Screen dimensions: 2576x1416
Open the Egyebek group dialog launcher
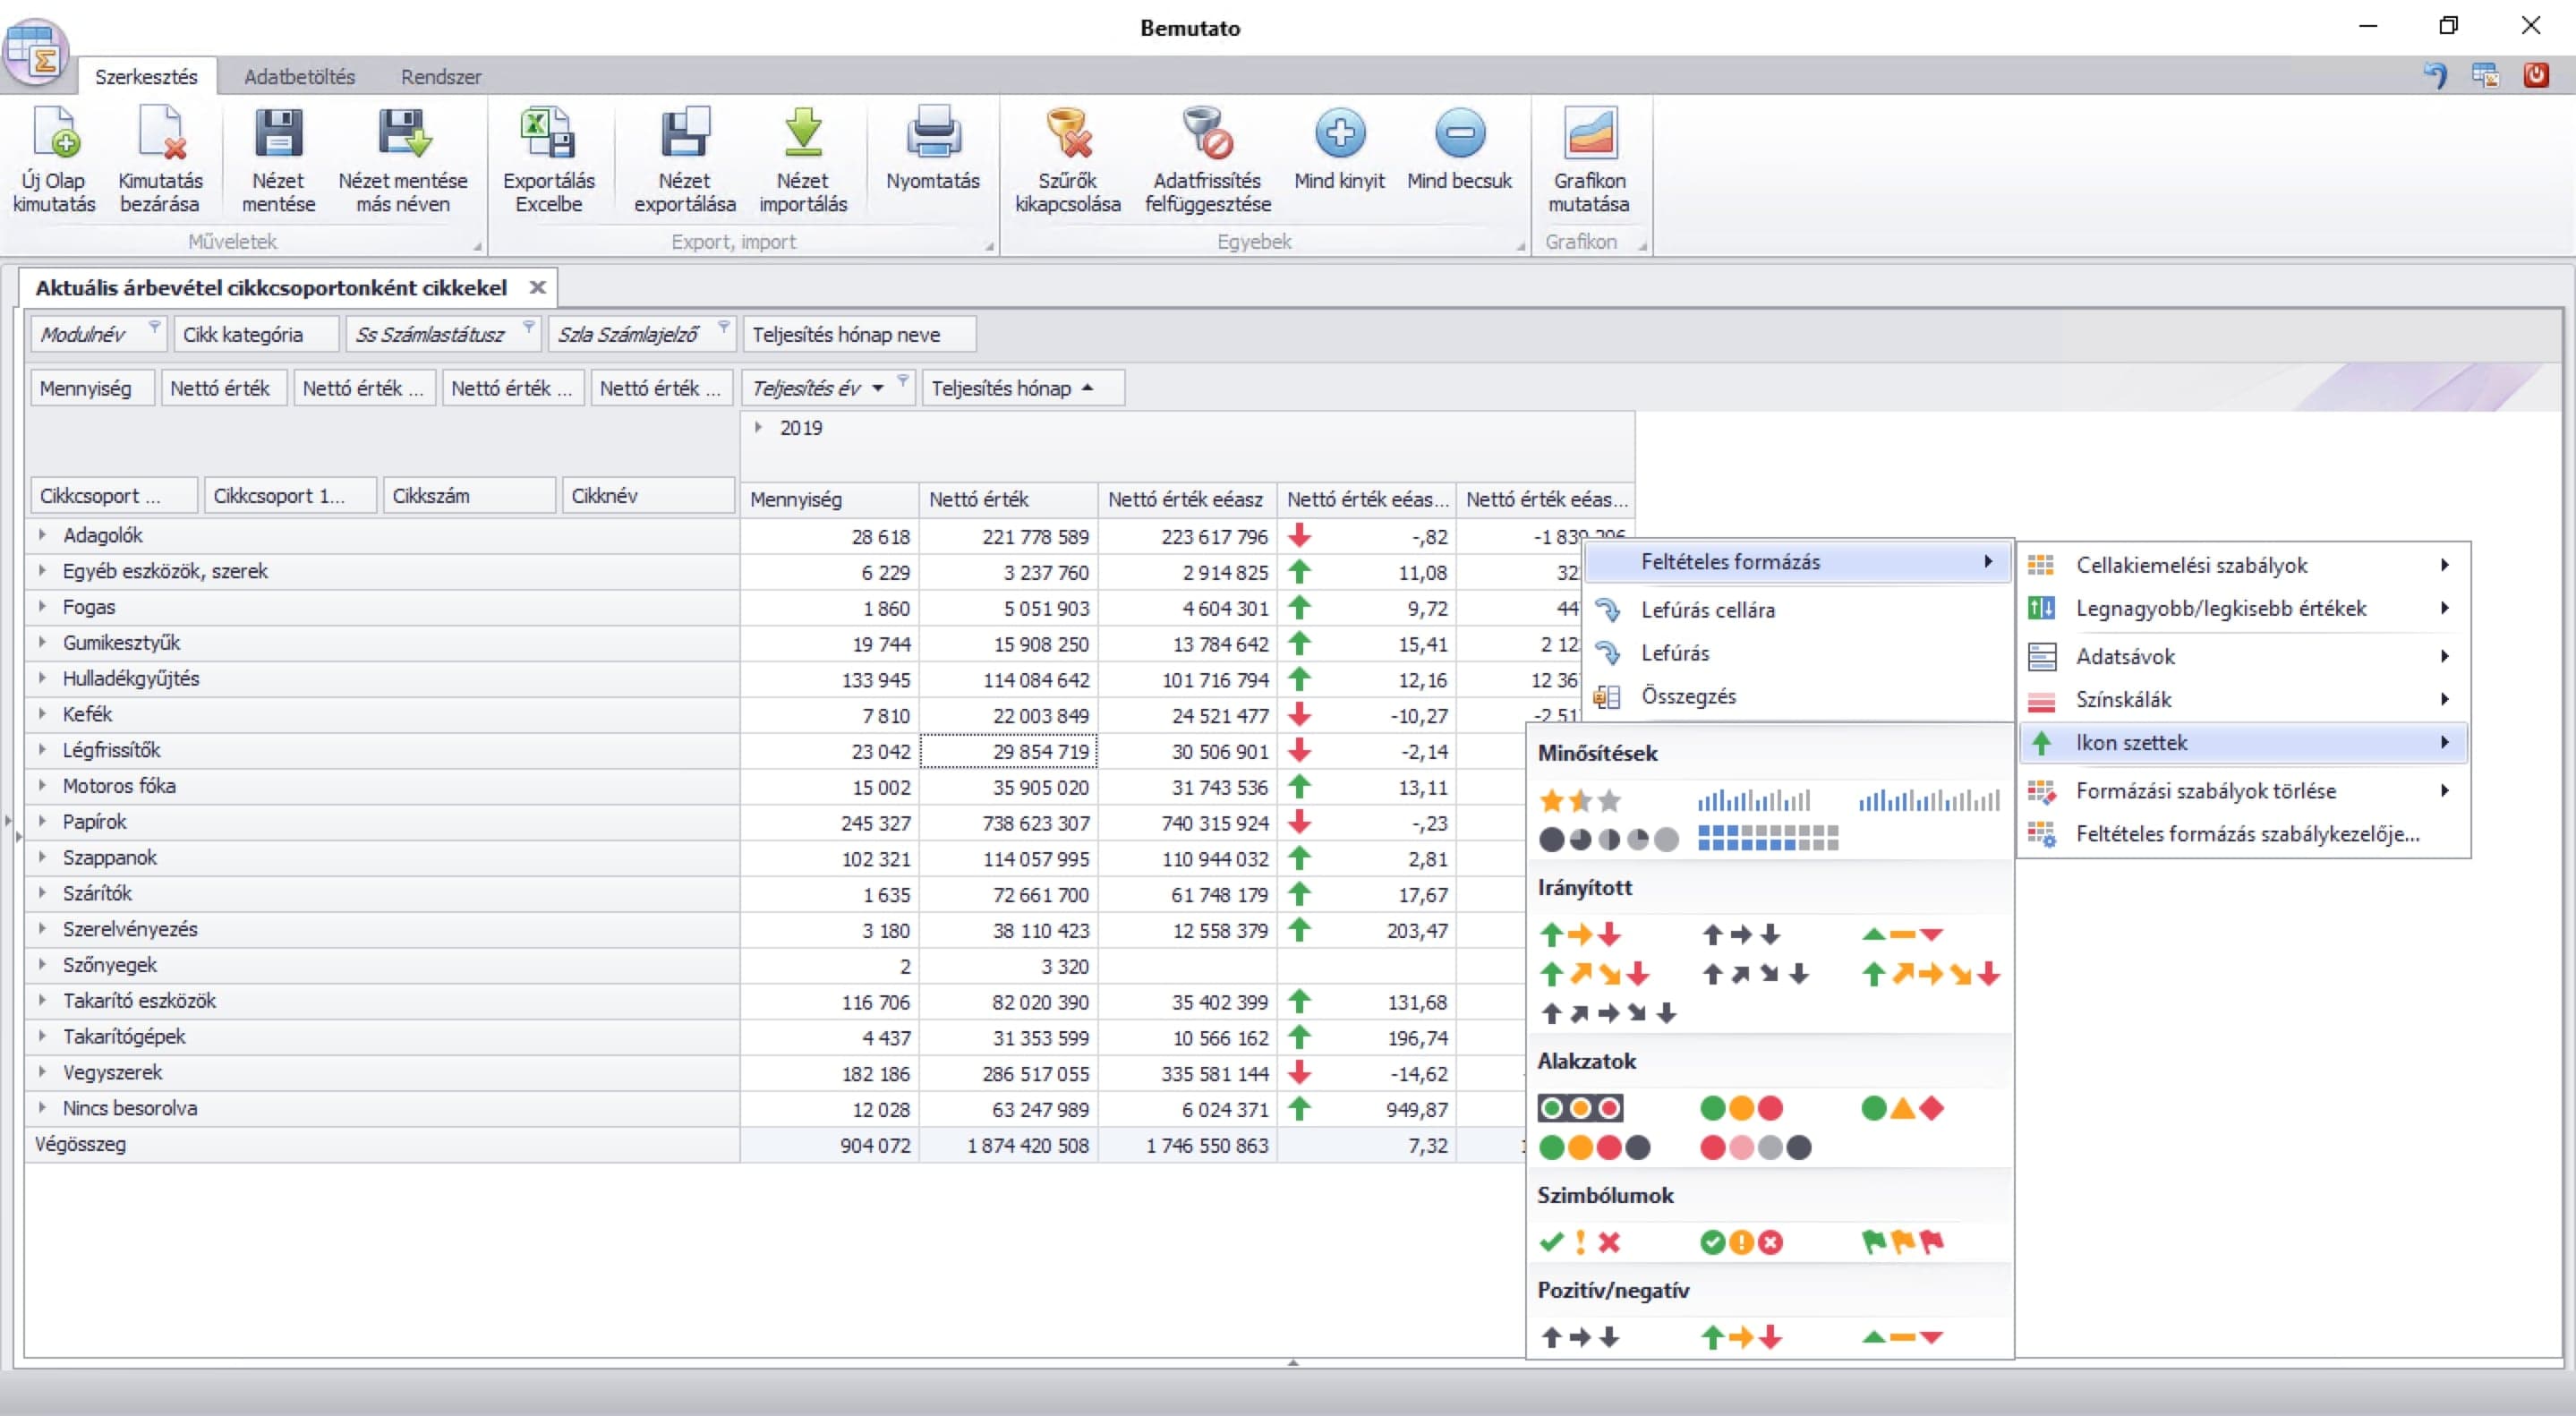[x=1521, y=246]
